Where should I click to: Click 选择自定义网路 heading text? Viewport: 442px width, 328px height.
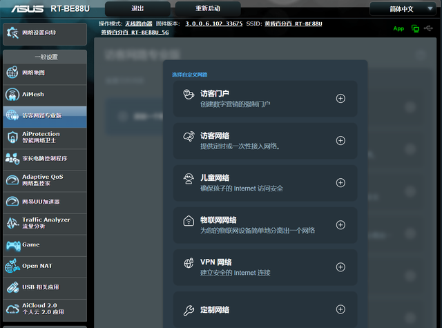(x=190, y=75)
